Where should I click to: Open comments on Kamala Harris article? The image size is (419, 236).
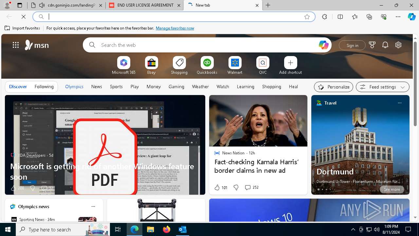[x=251, y=187]
